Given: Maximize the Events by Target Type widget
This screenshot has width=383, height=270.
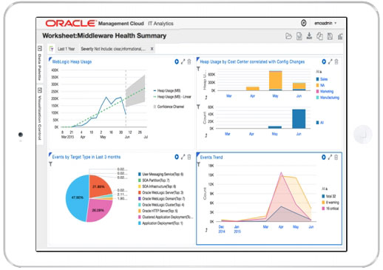Looking at the screenshot, I should pyautogui.click(x=183, y=157).
